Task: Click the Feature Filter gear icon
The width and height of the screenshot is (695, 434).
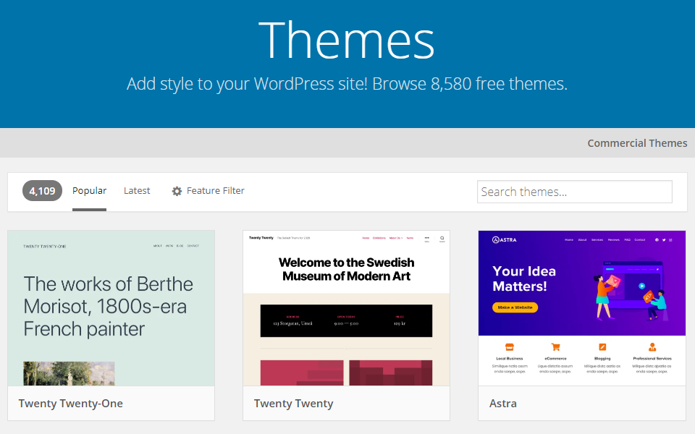Action: (177, 190)
